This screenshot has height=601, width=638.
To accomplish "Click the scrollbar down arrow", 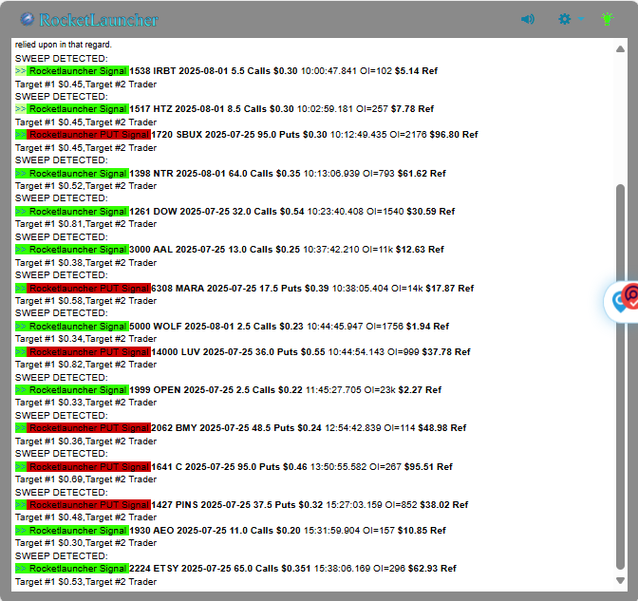I will click(620, 581).
